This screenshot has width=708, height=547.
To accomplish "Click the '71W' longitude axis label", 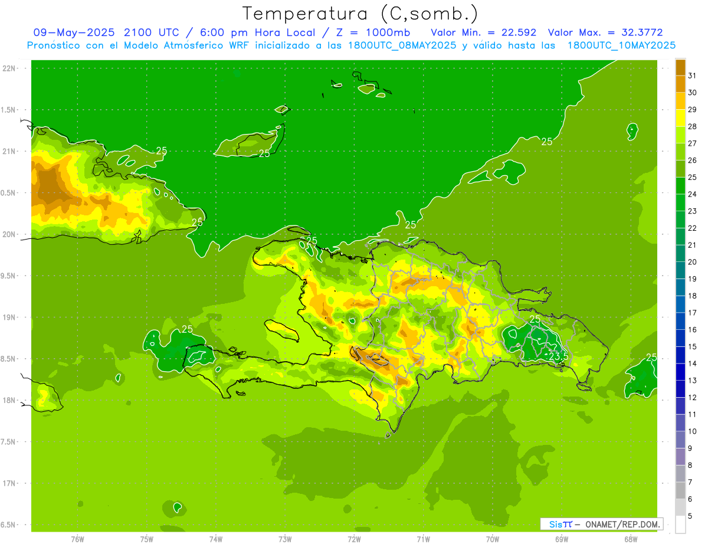I will [423, 539].
